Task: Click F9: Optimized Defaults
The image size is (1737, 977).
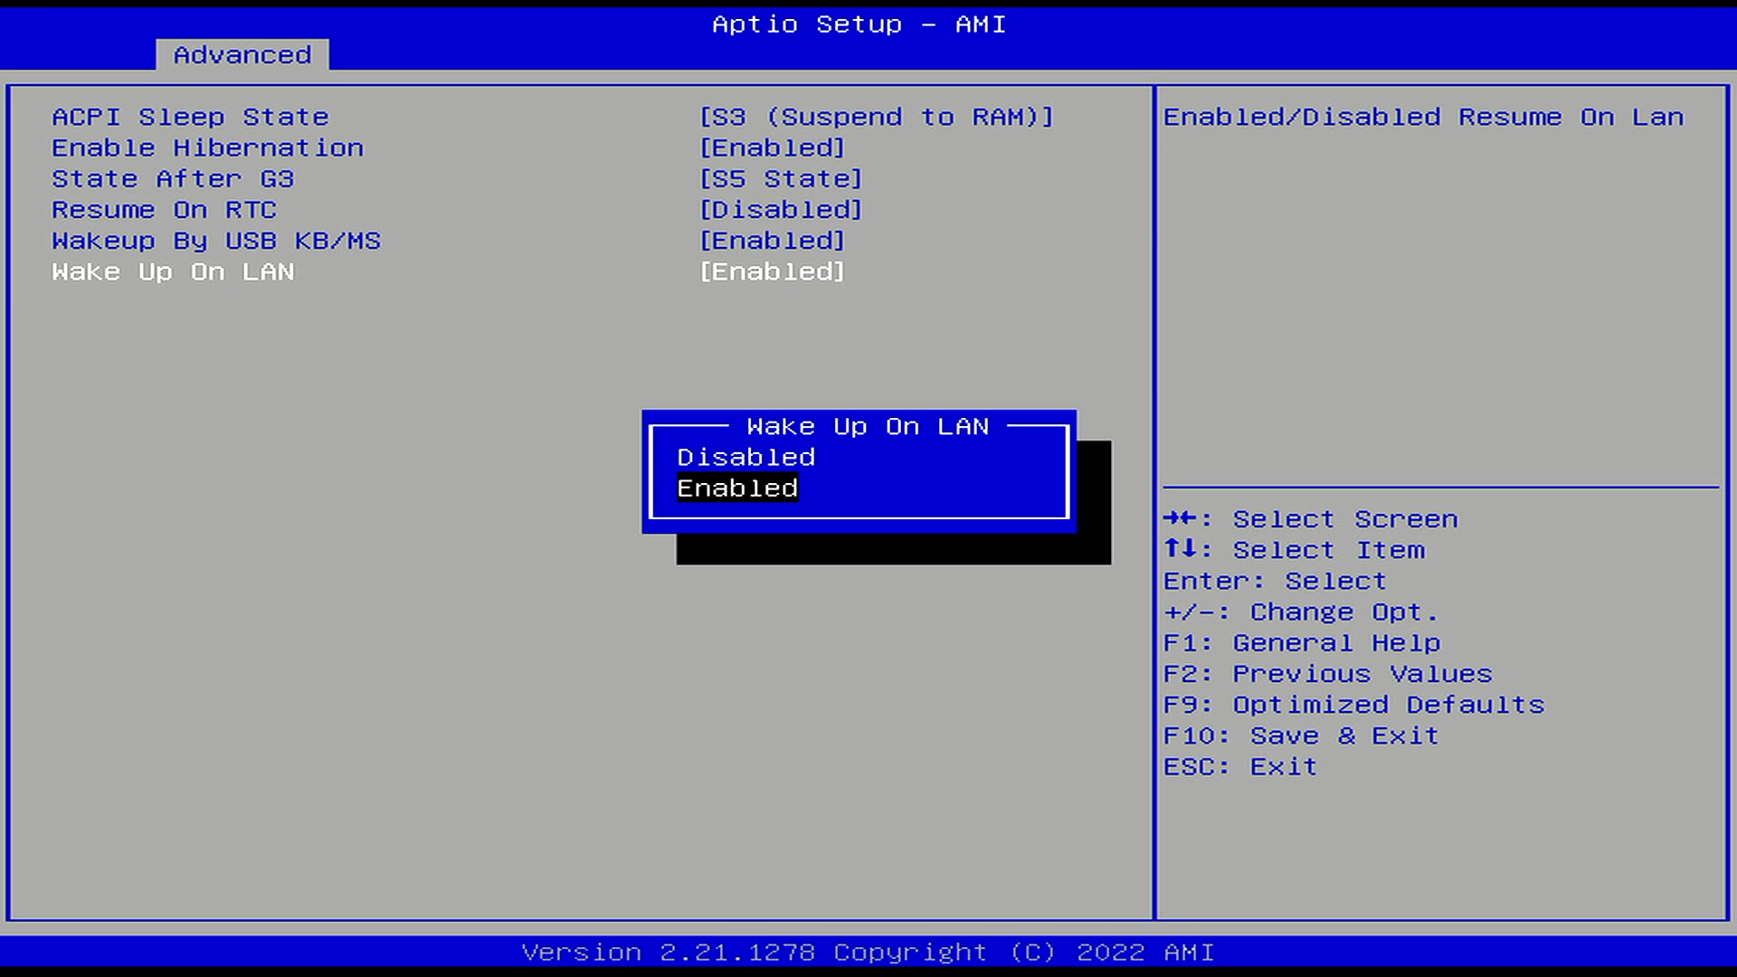Action: tap(1353, 705)
